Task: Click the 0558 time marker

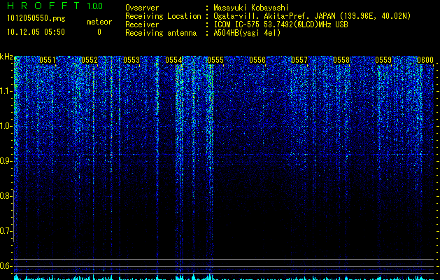Action: [x=341, y=60]
